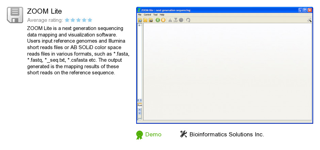
Task: Click the tools icon at toolbar right end
Action: [x=309, y=20]
